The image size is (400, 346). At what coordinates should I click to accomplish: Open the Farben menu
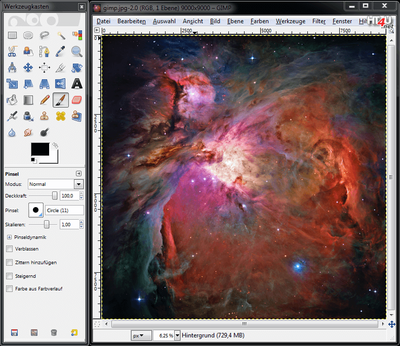pos(260,21)
